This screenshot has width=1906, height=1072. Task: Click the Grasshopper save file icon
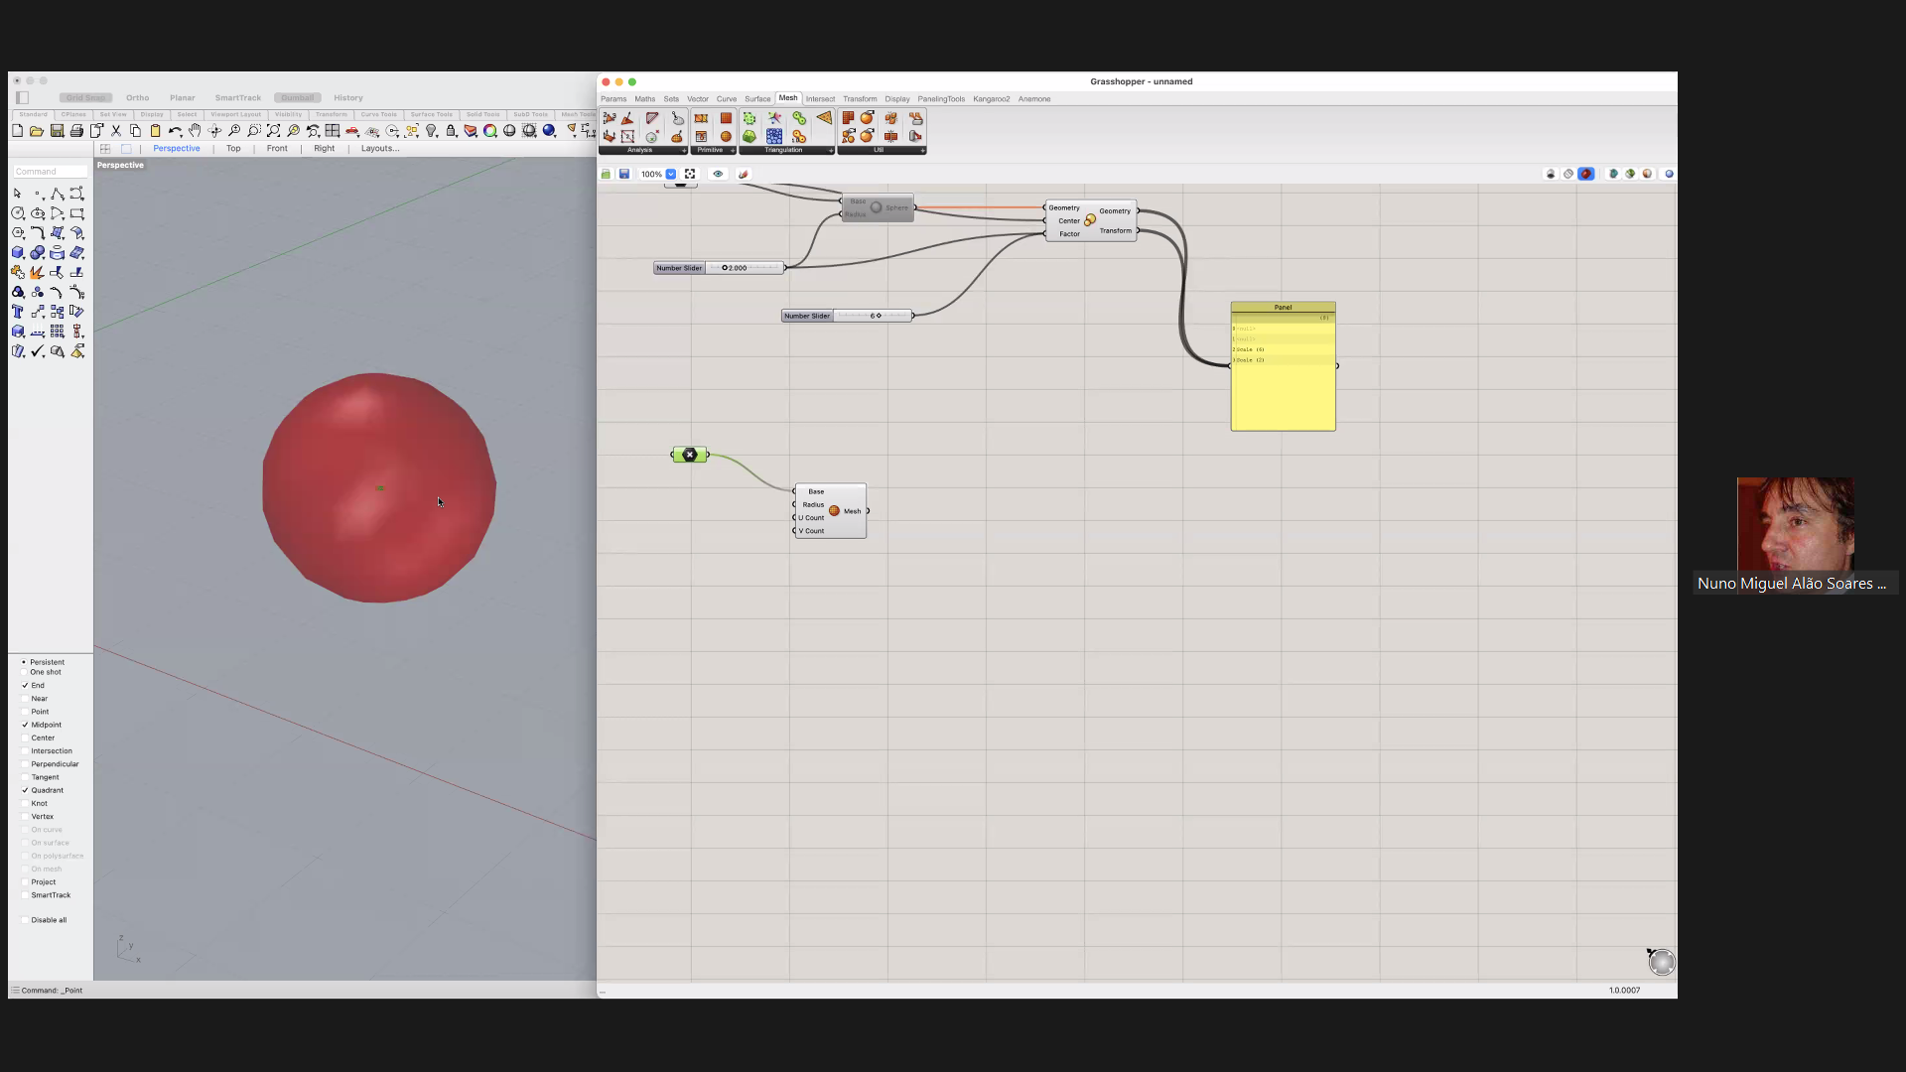click(624, 174)
